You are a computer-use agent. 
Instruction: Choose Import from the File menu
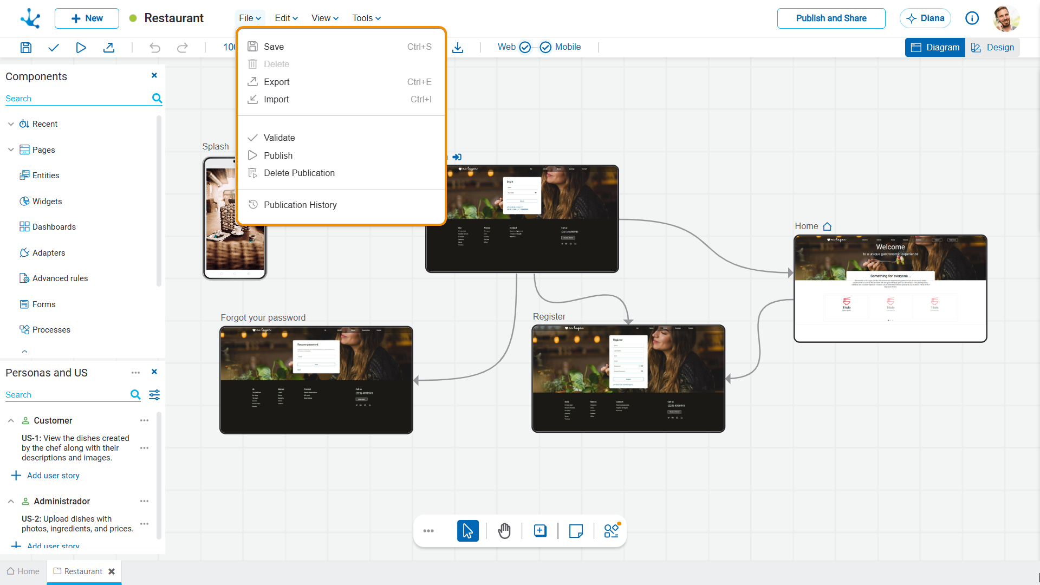point(341,99)
